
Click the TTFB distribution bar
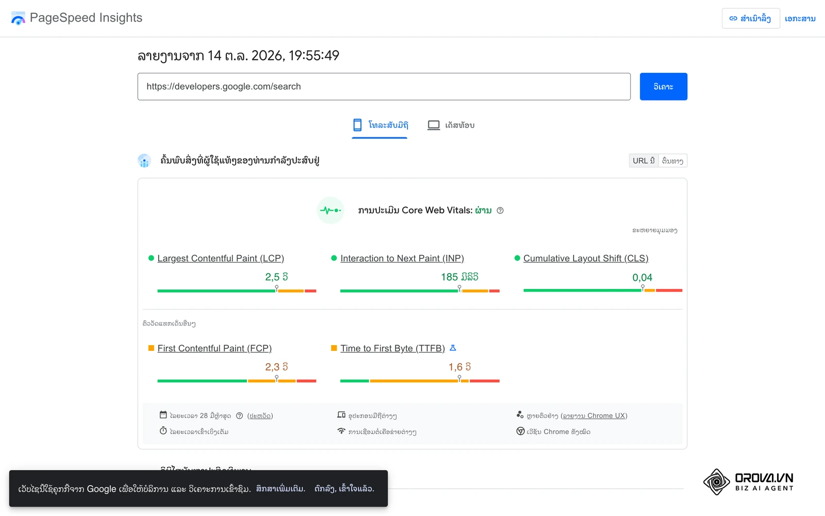[420, 381]
